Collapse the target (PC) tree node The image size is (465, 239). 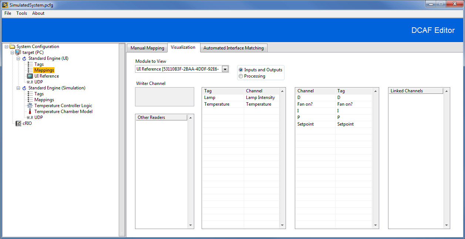point(12,52)
